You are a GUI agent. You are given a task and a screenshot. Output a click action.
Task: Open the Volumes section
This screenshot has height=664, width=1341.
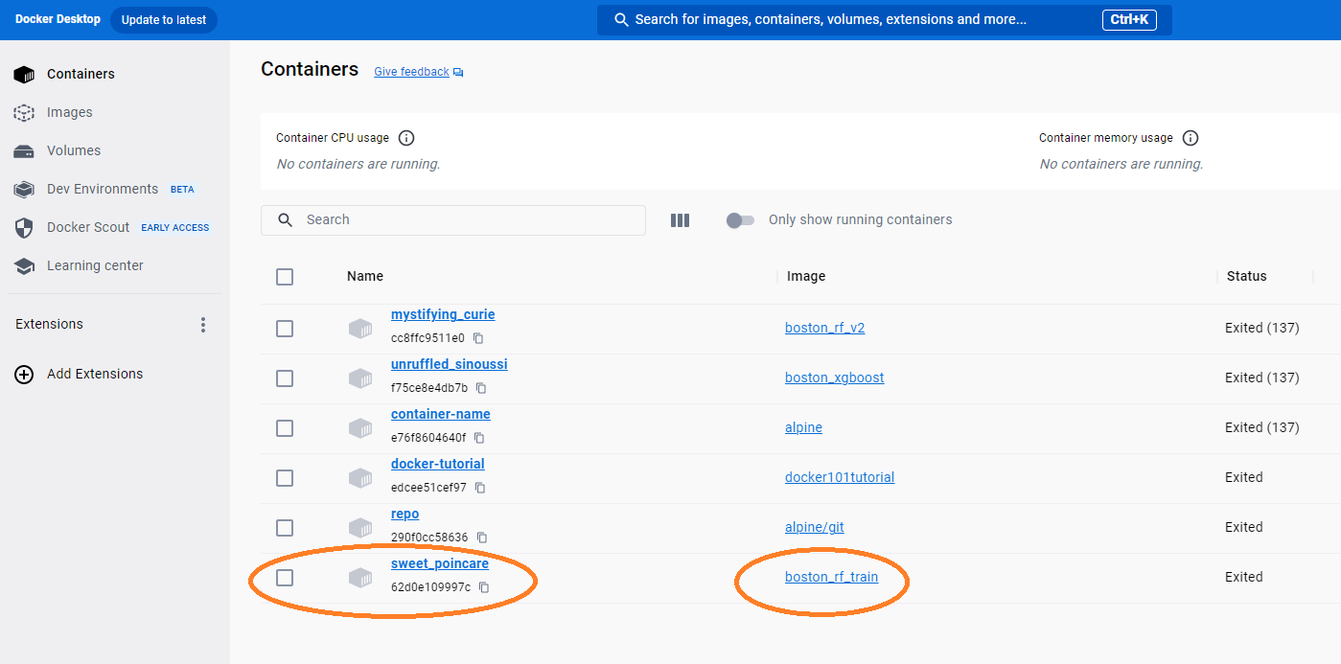click(x=73, y=150)
